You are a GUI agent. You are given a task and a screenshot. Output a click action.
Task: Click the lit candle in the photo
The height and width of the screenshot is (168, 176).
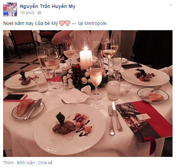click(86, 59)
